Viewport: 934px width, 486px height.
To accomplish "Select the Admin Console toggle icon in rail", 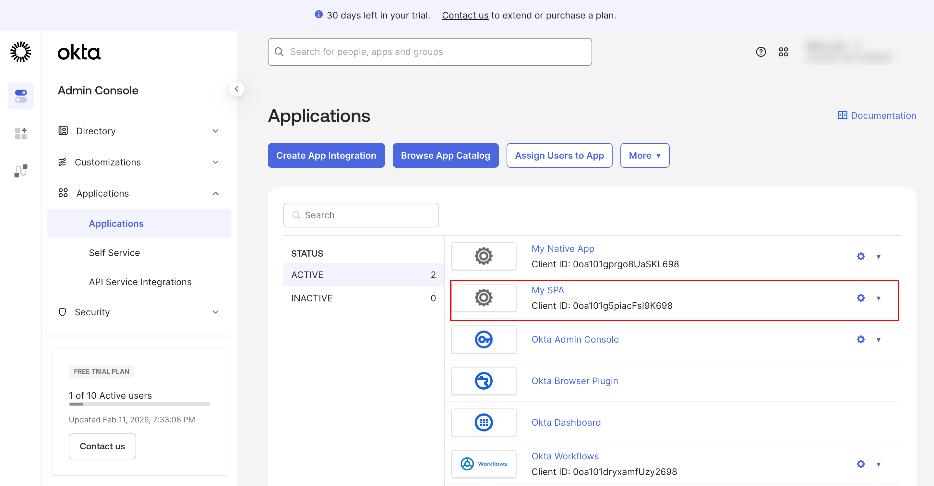I will [x=21, y=96].
